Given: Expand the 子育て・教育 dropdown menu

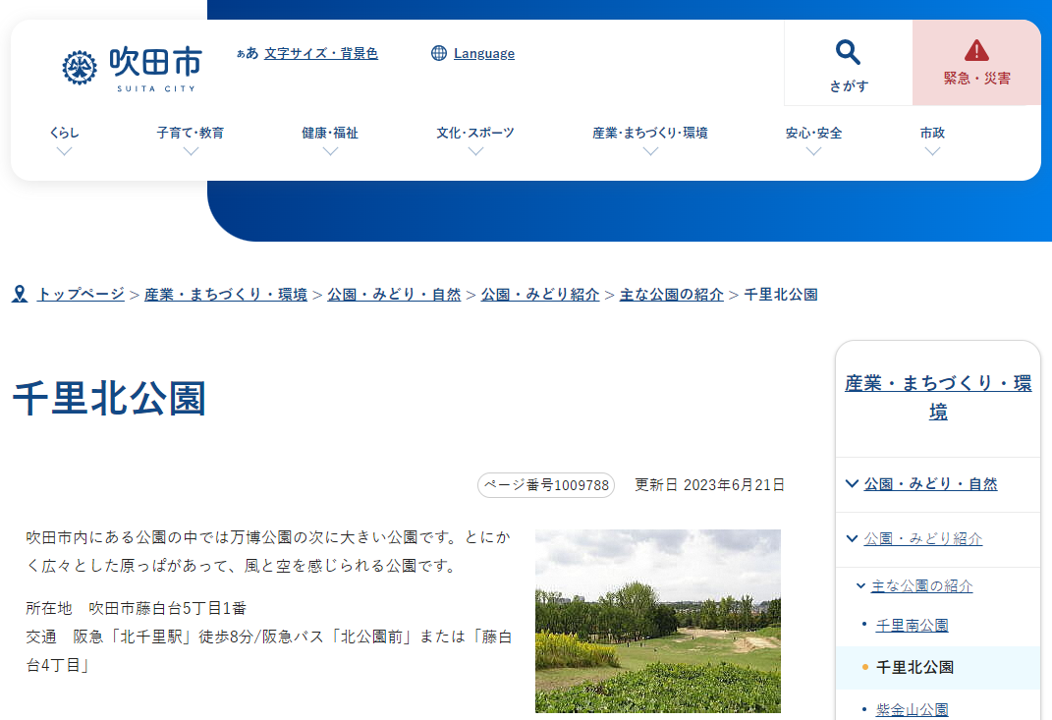Looking at the screenshot, I should [191, 150].
